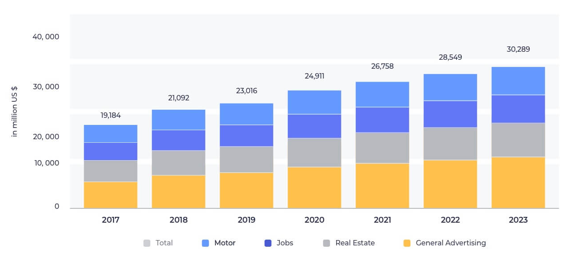Select the 2021 Motor bar segment

382,94
